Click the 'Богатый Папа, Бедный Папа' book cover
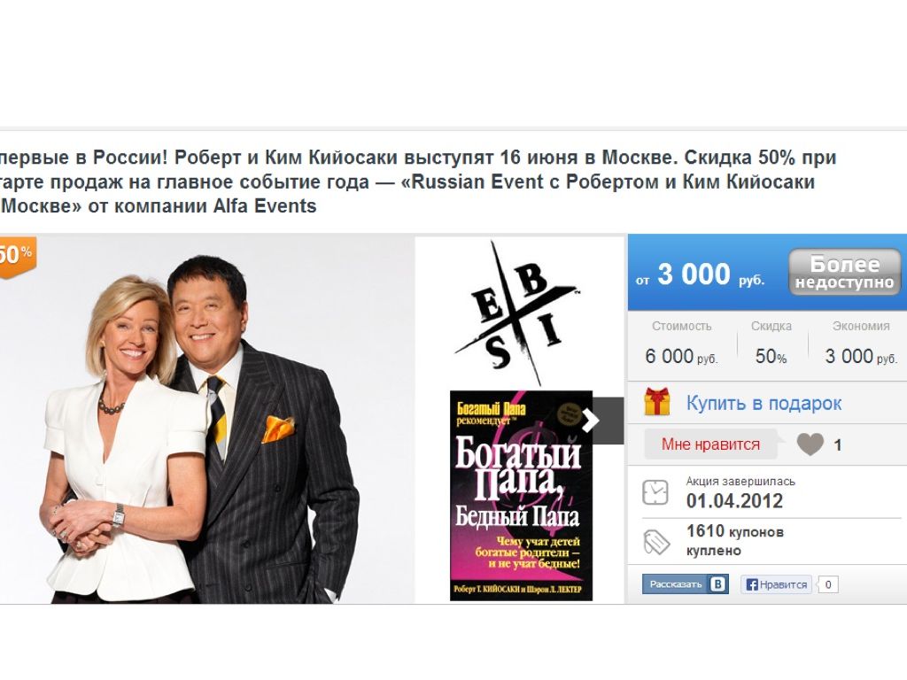This screenshot has height=680, width=907. pyautogui.click(x=521, y=496)
